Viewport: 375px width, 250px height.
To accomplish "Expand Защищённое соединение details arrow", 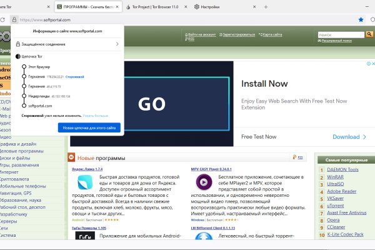I will point(117,44).
